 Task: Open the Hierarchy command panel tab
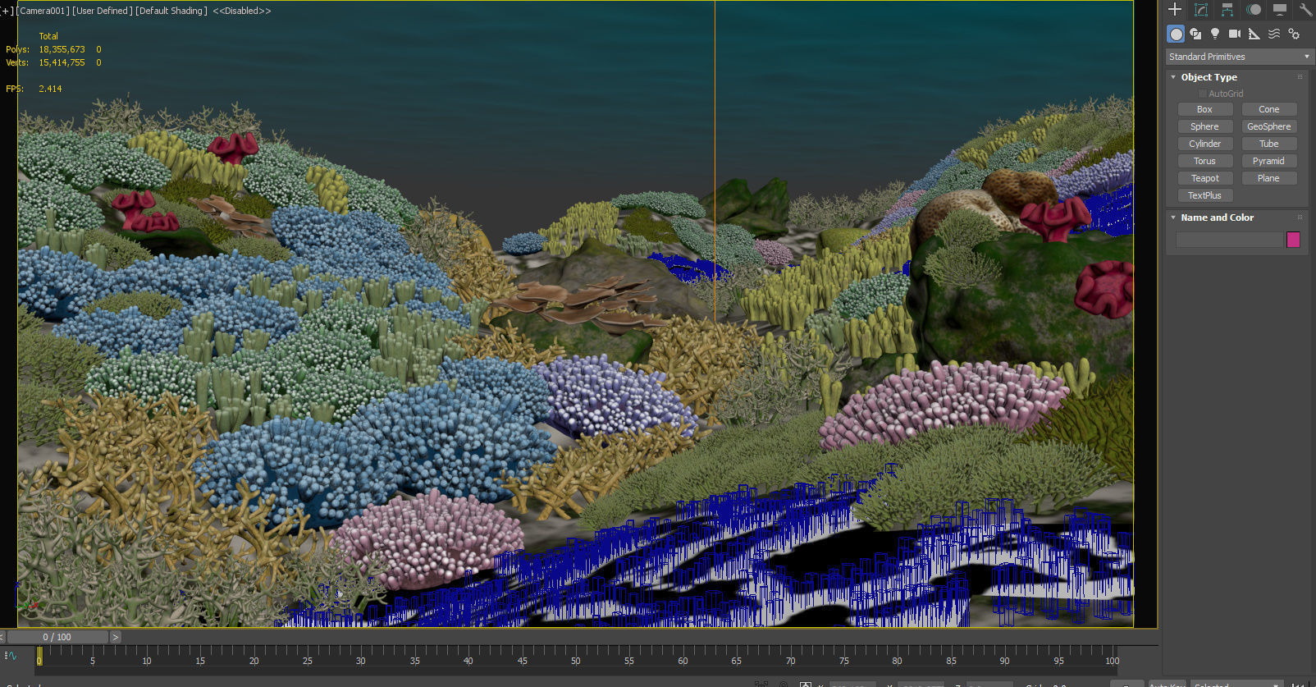(1227, 9)
